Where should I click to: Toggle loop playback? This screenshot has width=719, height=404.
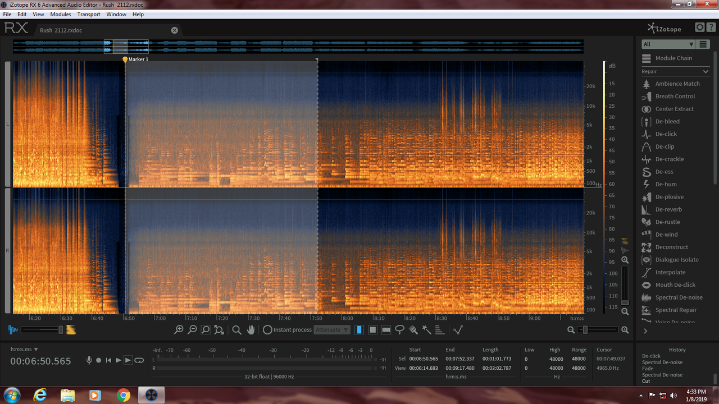[139, 360]
